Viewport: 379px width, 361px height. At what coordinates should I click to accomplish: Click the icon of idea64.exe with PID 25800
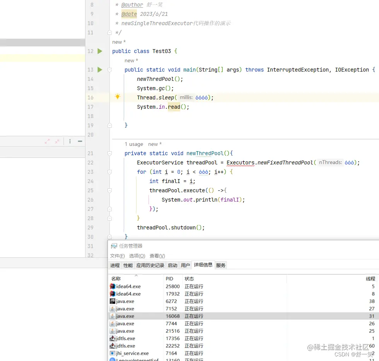tap(113, 286)
